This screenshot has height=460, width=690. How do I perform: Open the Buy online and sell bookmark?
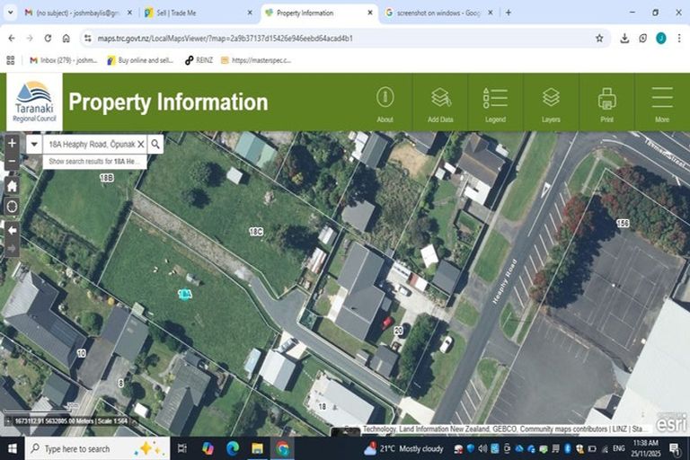click(x=141, y=60)
